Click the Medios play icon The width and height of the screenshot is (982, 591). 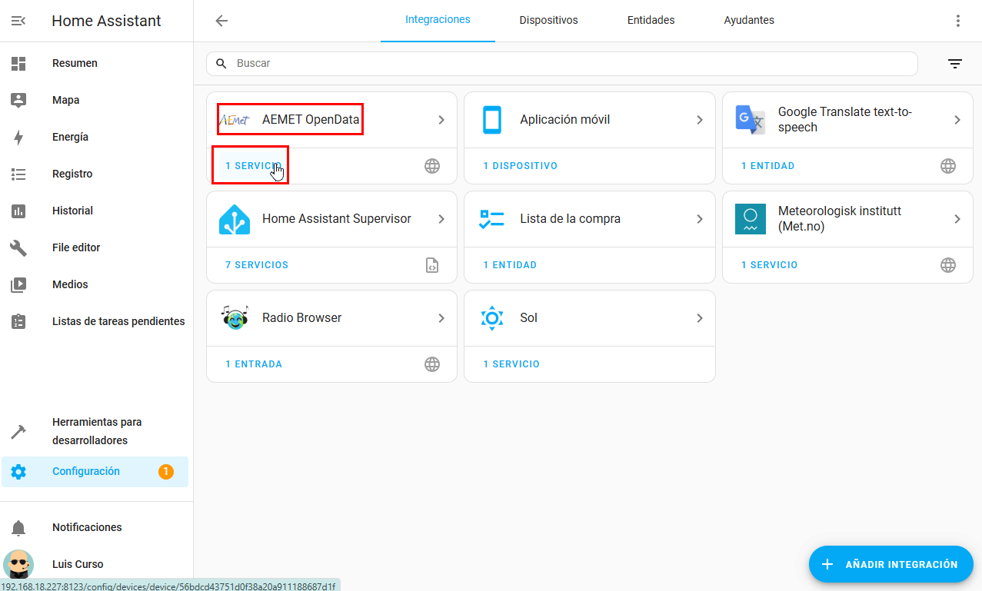[18, 285]
